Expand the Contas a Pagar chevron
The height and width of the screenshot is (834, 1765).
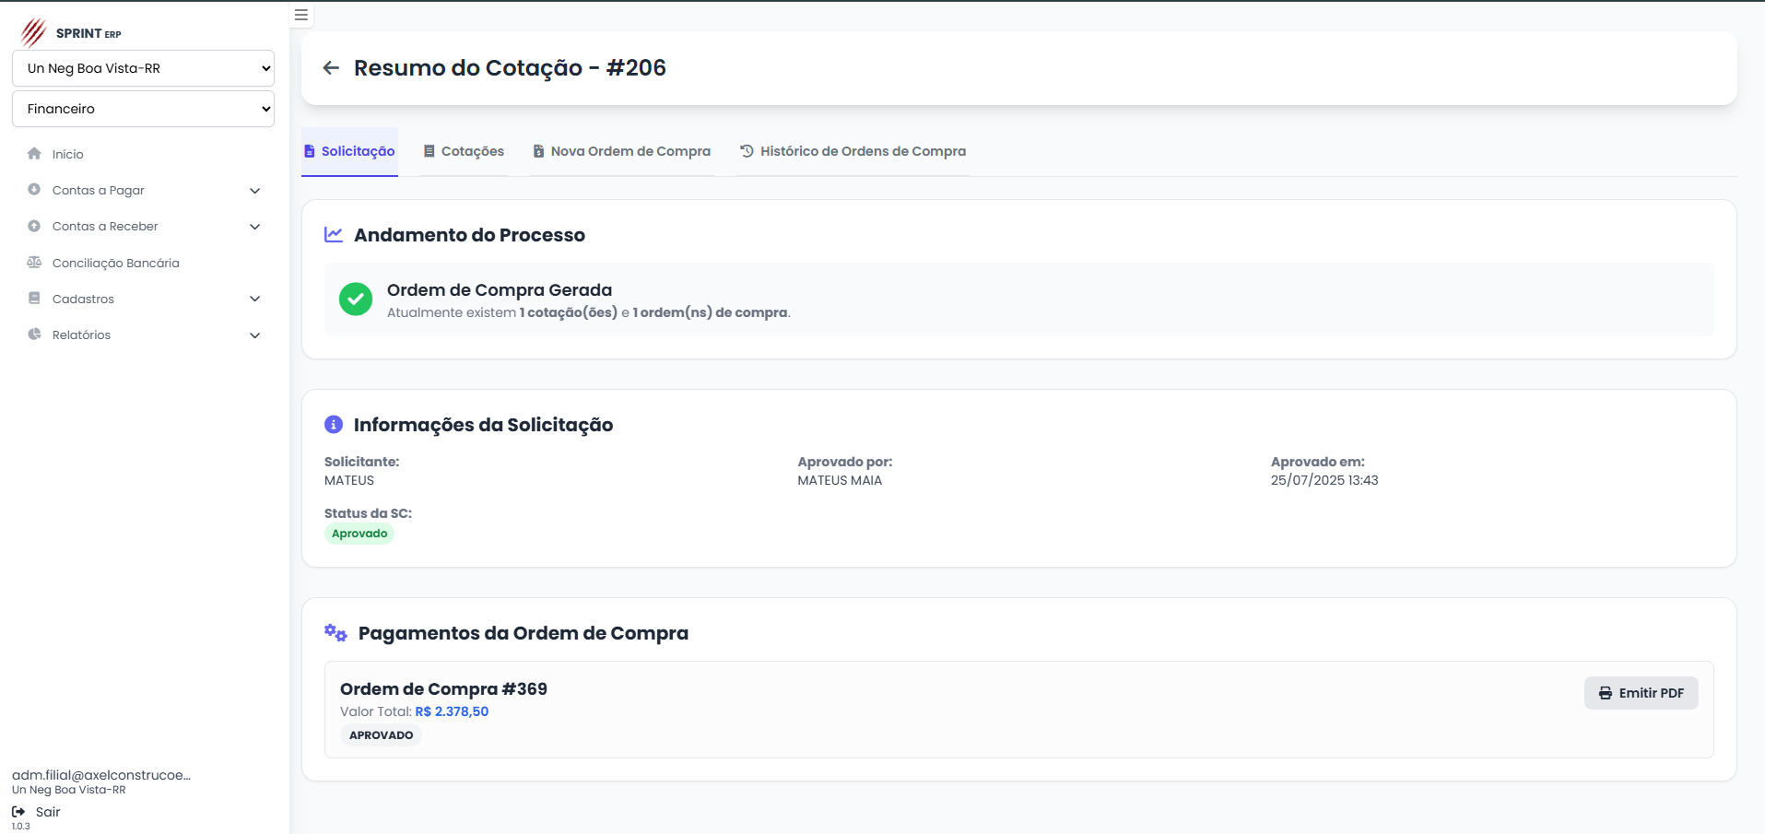[255, 191]
